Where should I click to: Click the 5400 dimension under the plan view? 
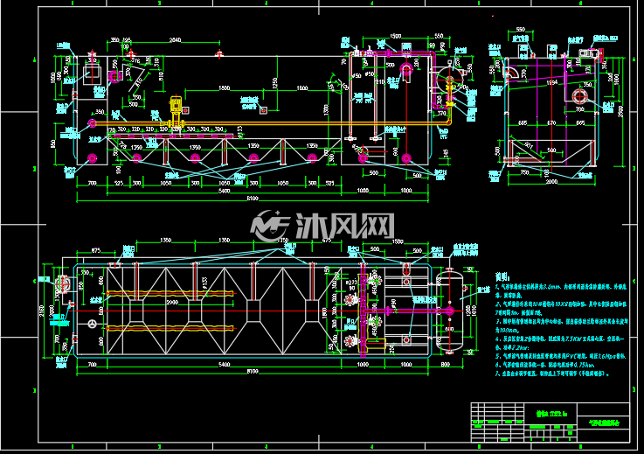[224, 365]
